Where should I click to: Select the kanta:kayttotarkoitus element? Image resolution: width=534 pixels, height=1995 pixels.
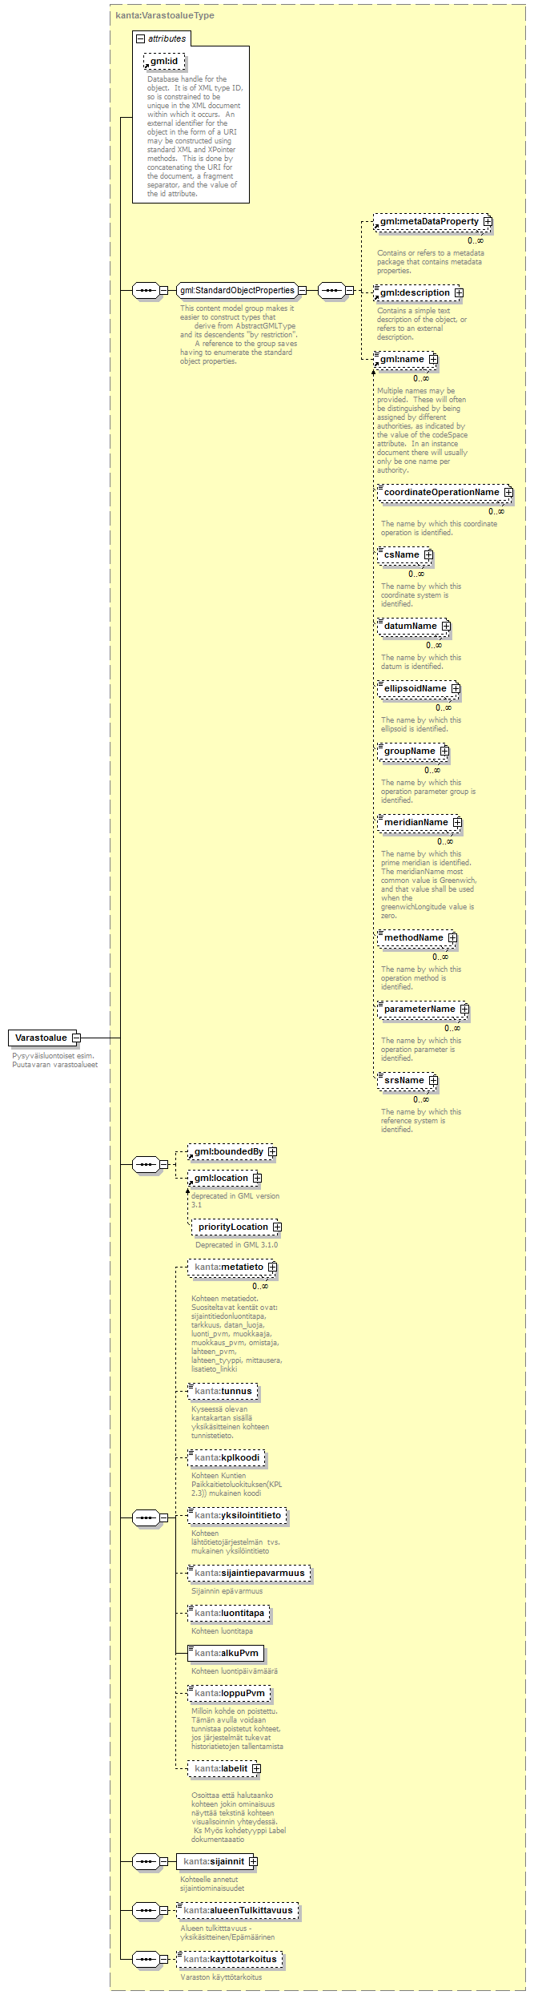(230, 1959)
